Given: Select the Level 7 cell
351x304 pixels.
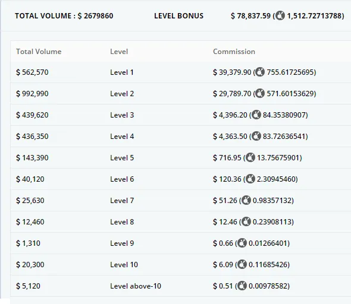Looking at the screenshot, I should 122,200.
